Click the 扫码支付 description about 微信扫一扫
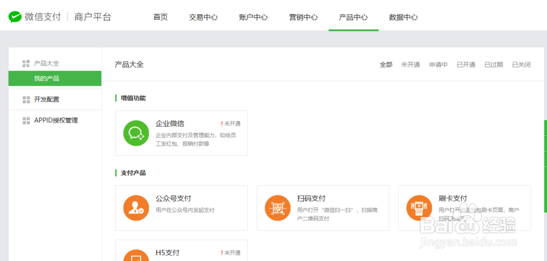This screenshot has height=261, width=547. [337, 215]
